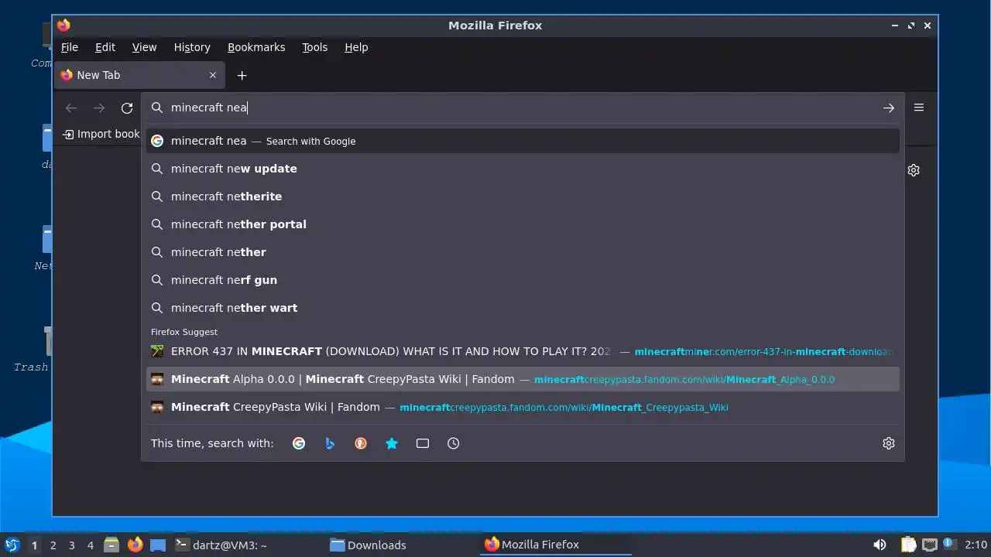This screenshot has height=557, width=991.
Task: Open the ERROR 437 IN MINECRAFT suggestion
Action: click(x=523, y=351)
